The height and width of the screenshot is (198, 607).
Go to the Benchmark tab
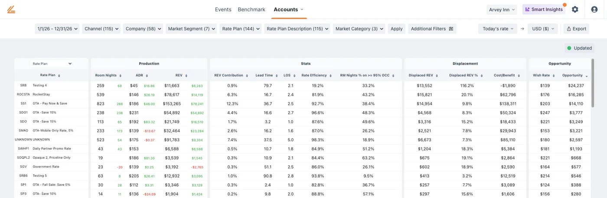[x=251, y=10]
